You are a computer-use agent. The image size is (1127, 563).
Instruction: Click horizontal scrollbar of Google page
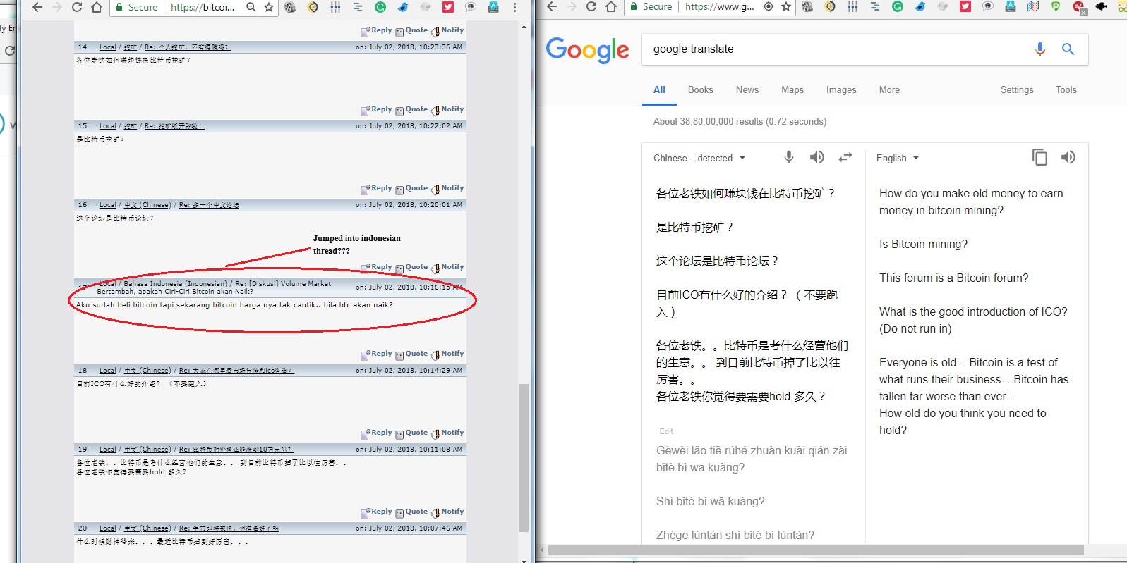[816, 550]
